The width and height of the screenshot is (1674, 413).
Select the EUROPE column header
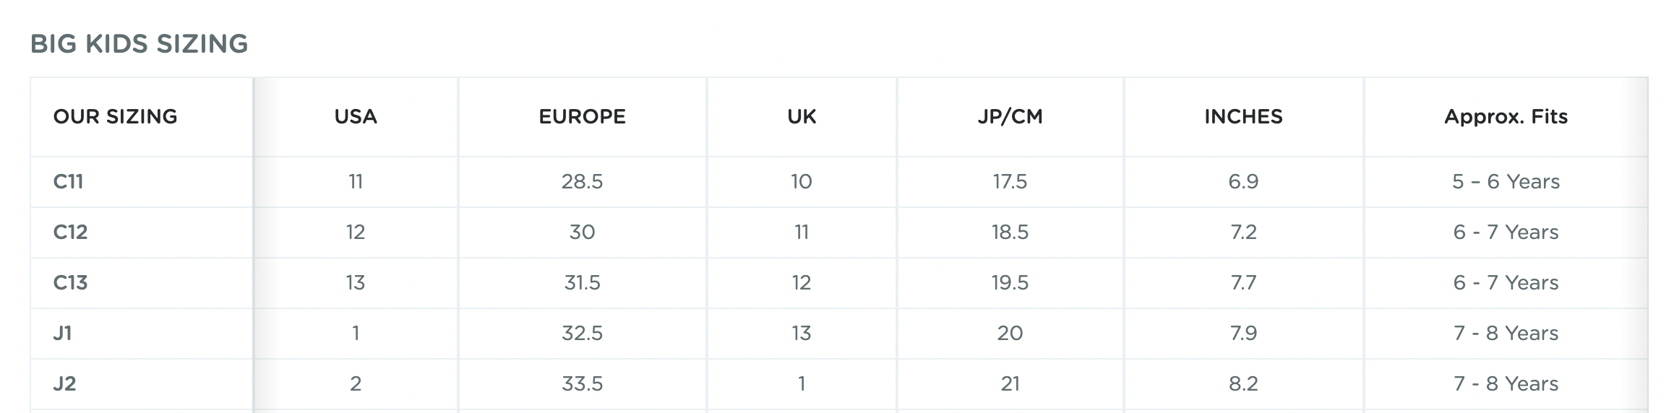[x=582, y=116]
